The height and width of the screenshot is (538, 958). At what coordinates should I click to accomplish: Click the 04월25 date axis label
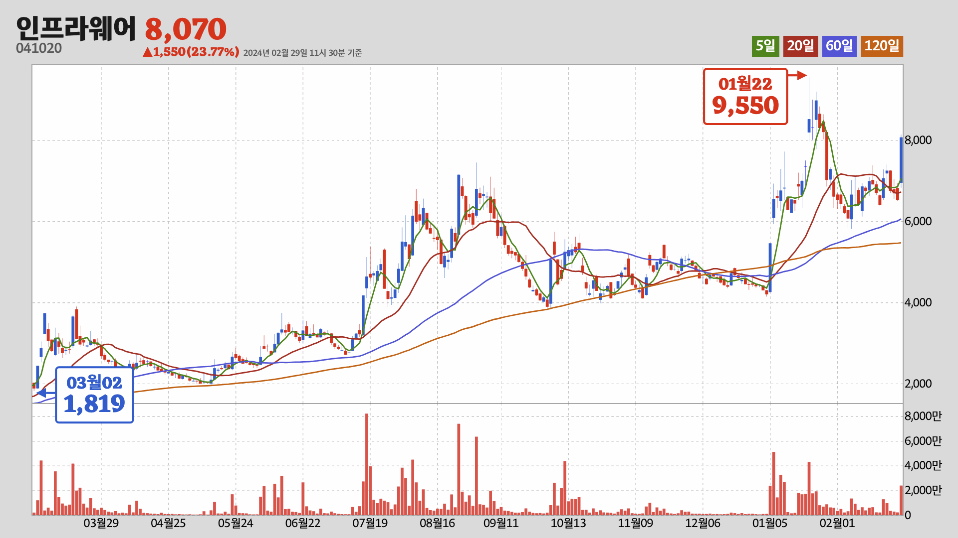(x=168, y=523)
